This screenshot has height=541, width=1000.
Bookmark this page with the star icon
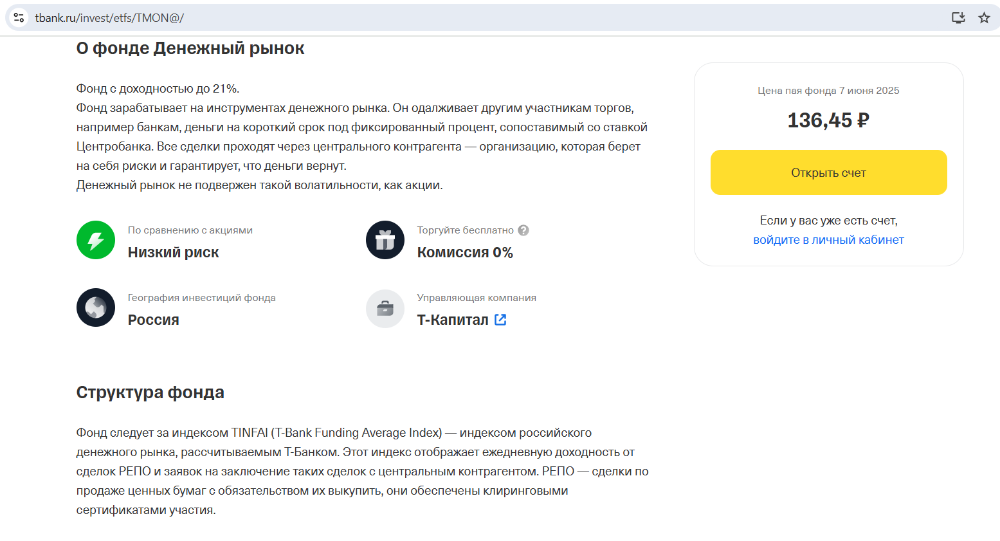tap(984, 18)
